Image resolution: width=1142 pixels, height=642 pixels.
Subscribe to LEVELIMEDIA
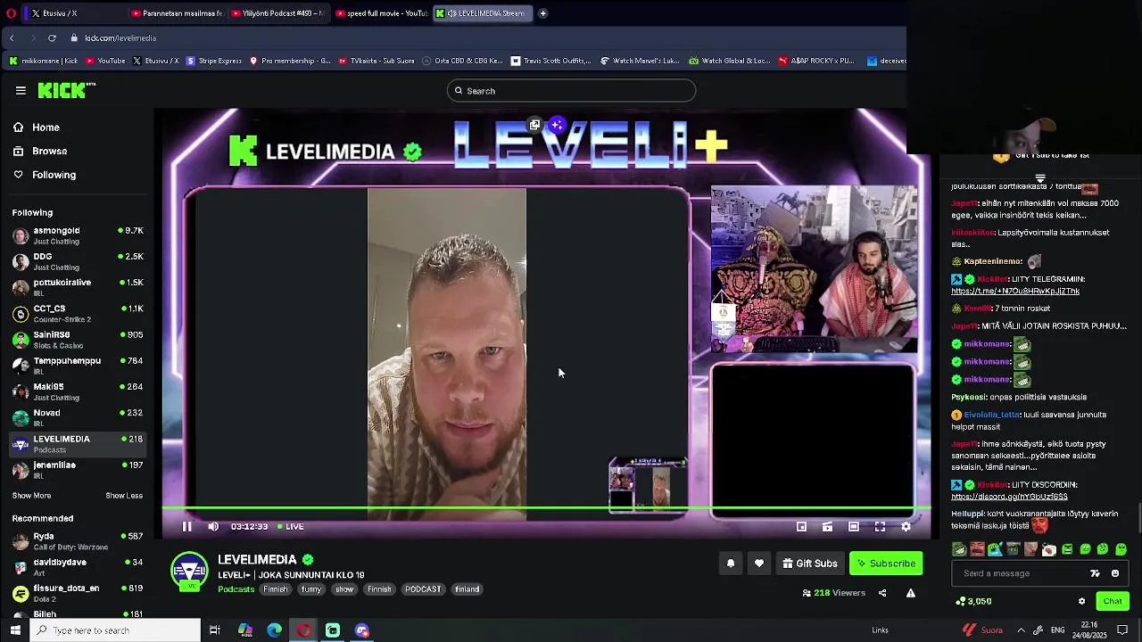click(x=886, y=564)
